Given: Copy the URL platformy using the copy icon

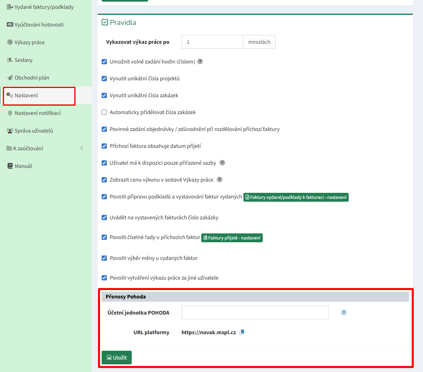Looking at the screenshot, I should [x=242, y=333].
